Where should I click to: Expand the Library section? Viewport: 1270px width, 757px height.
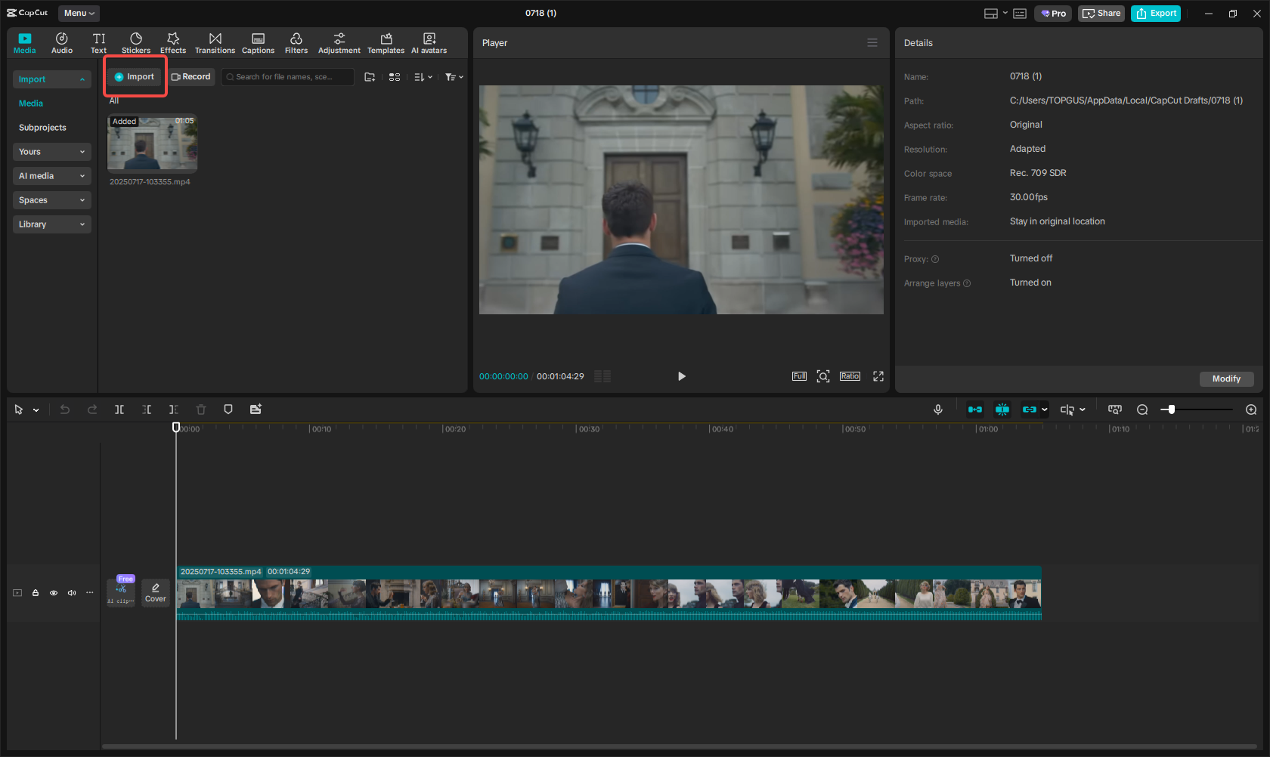coord(52,224)
